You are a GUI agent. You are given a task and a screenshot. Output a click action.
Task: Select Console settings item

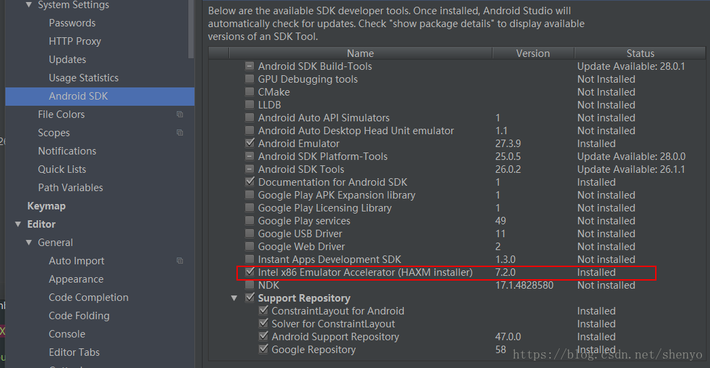coord(67,334)
